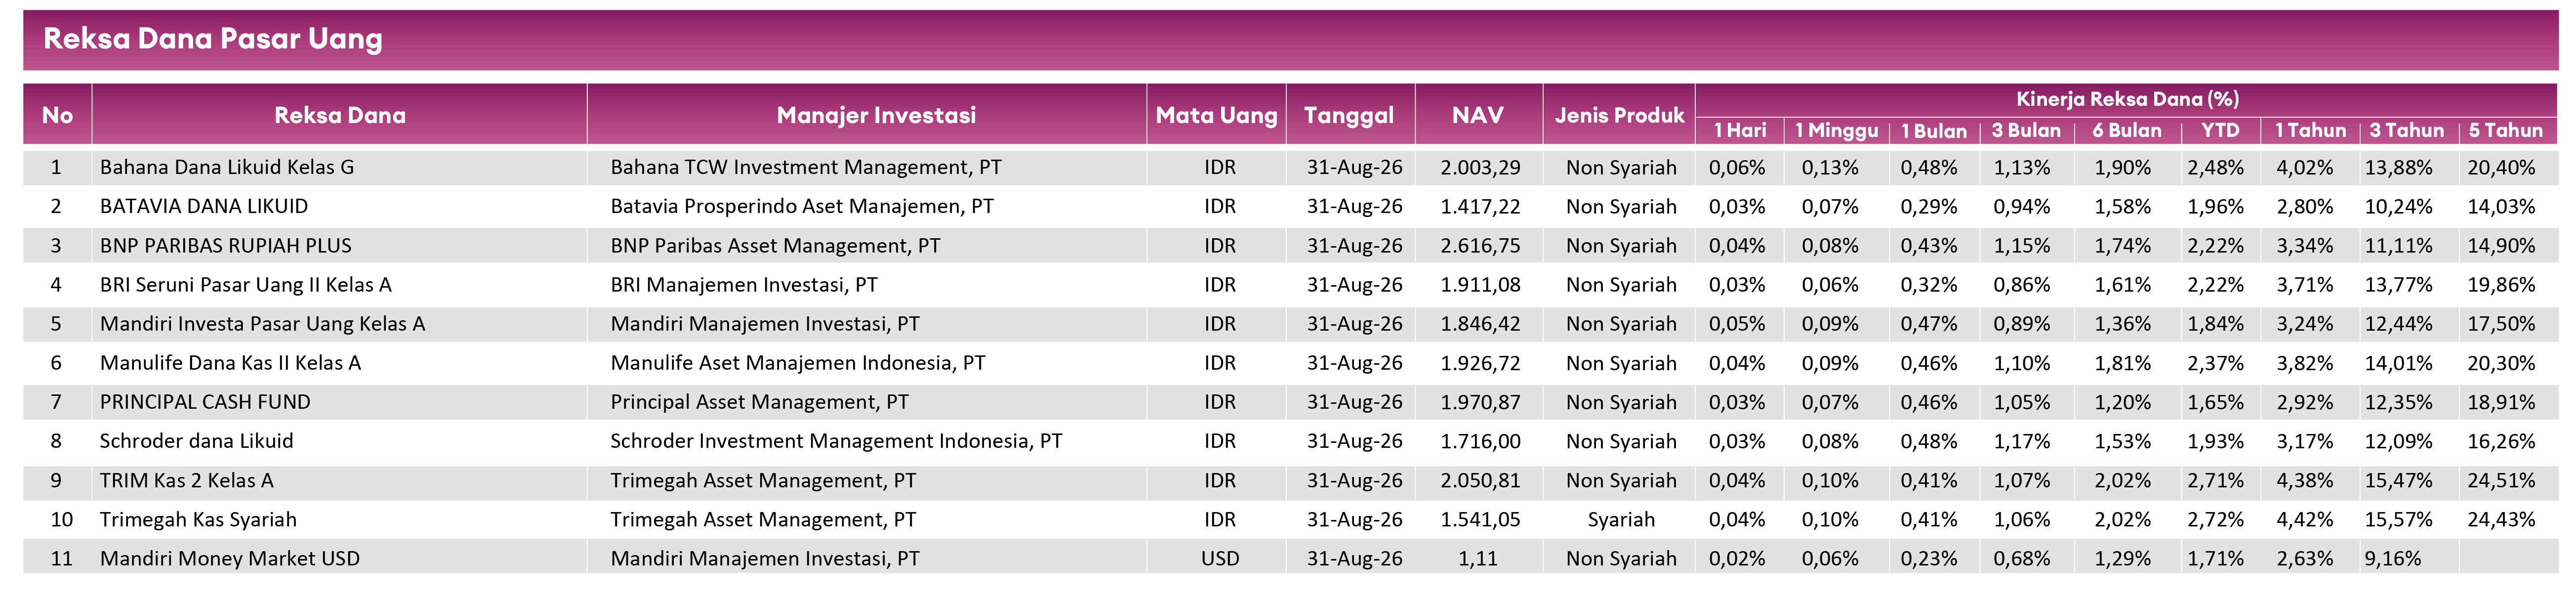The image size is (2576, 605).
Task: Select PRINCIPAL CASH FUND entry
Action: (205, 402)
